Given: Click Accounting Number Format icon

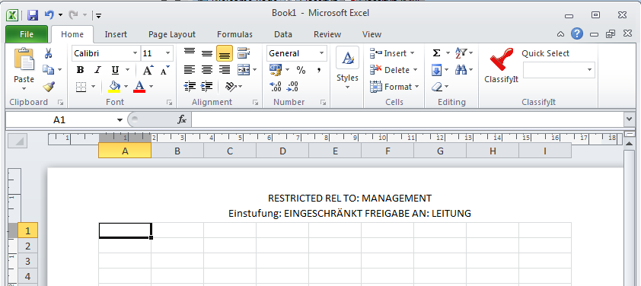Looking at the screenshot, I should 276,70.
